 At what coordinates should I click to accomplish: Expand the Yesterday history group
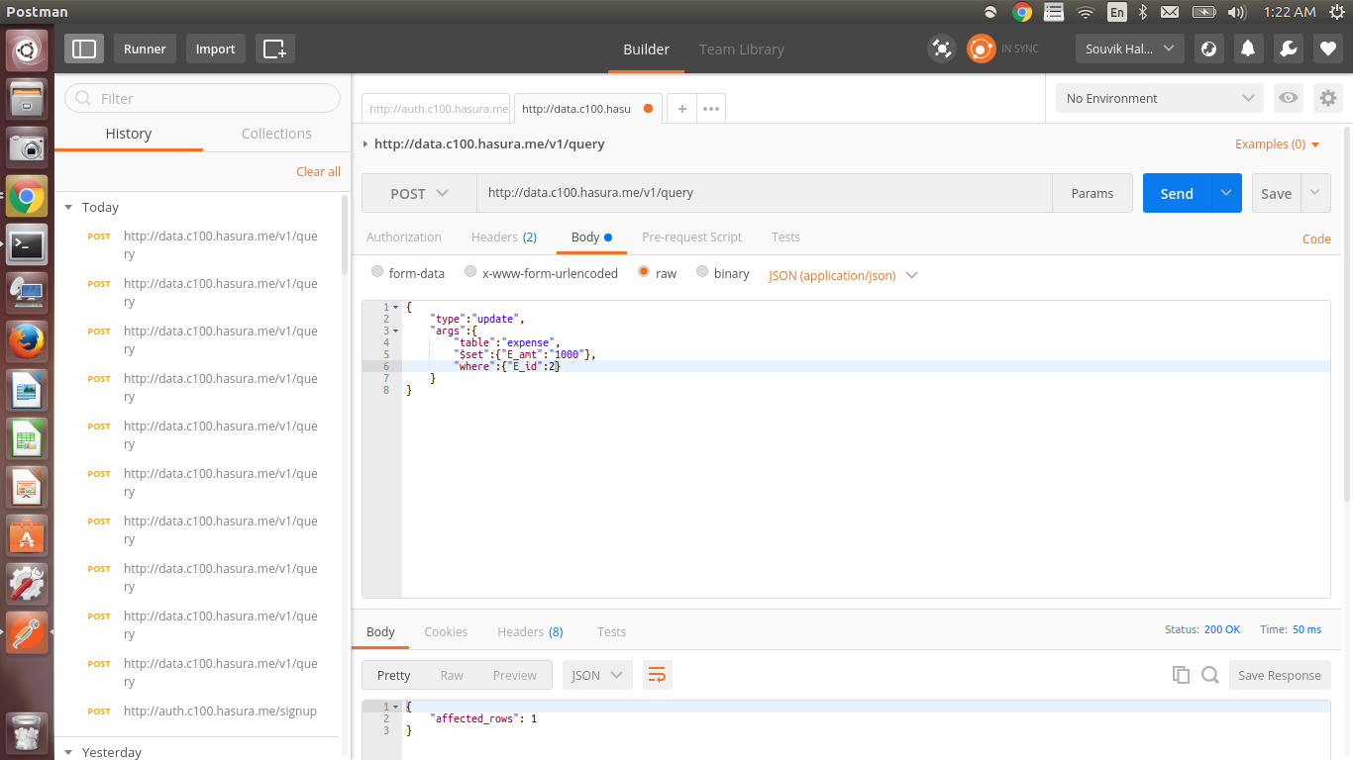pyautogui.click(x=68, y=752)
